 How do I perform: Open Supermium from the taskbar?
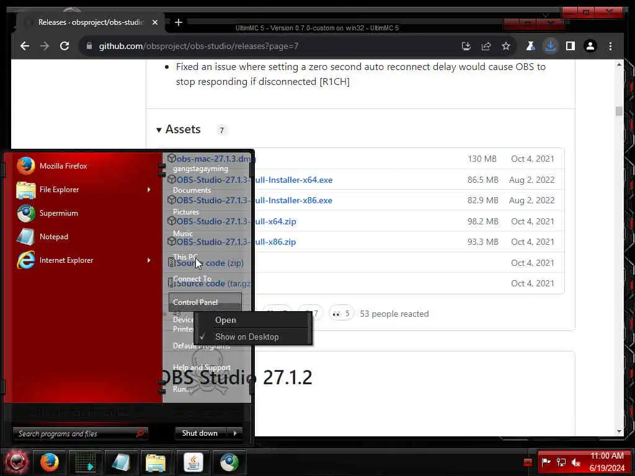pyautogui.click(x=229, y=462)
